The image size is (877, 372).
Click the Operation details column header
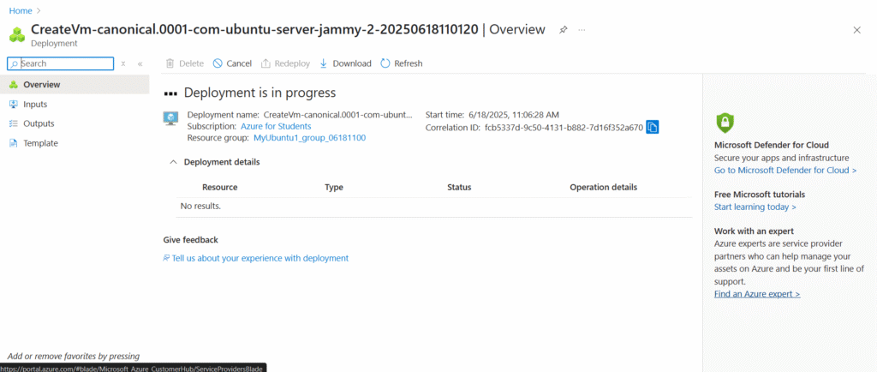point(604,188)
